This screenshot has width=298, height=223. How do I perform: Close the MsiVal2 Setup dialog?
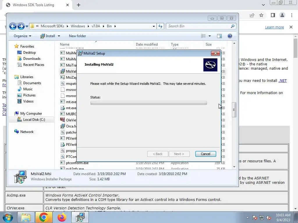pos(216,53)
